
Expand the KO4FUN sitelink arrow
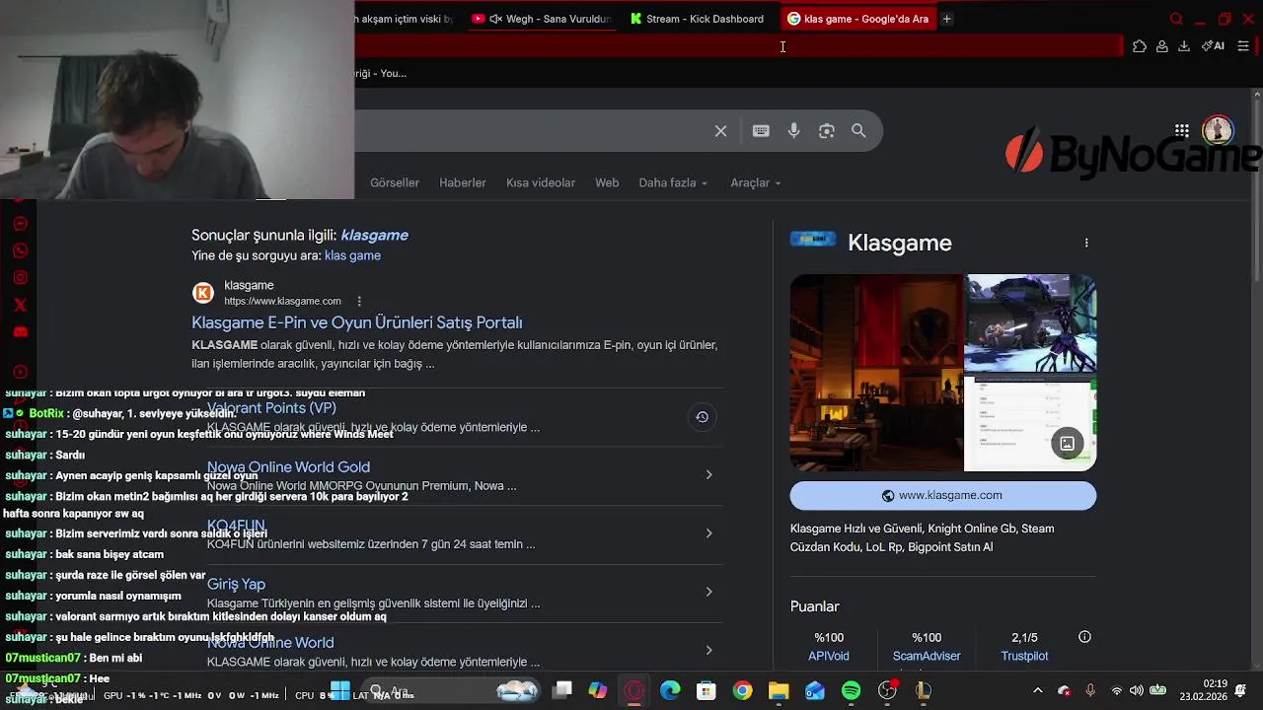[708, 533]
